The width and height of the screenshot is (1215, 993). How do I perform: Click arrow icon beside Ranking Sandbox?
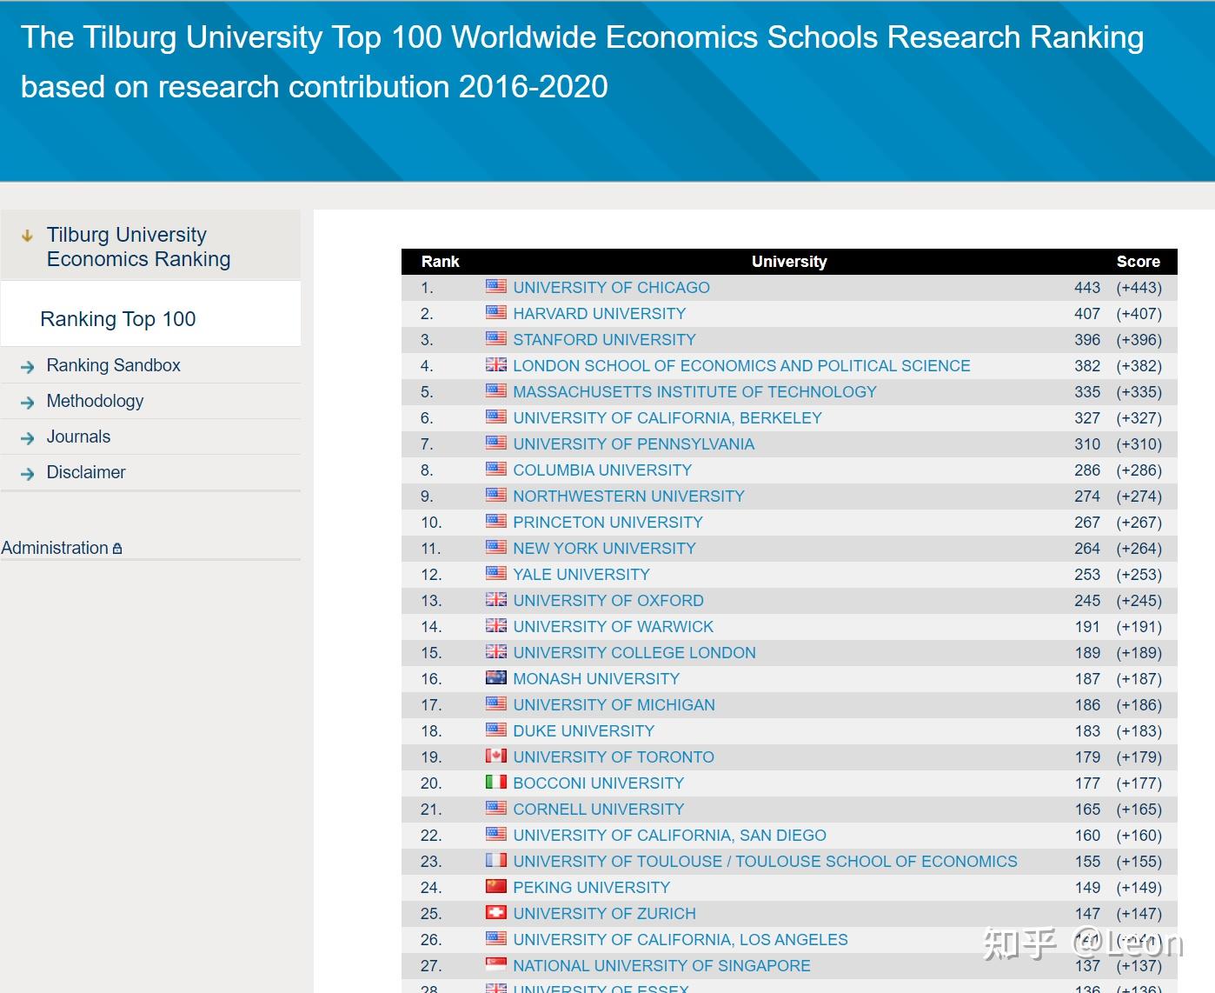click(x=28, y=367)
